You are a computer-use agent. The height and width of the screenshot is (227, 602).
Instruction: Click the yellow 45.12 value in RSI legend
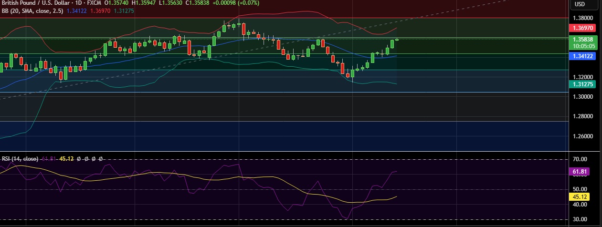(66, 158)
